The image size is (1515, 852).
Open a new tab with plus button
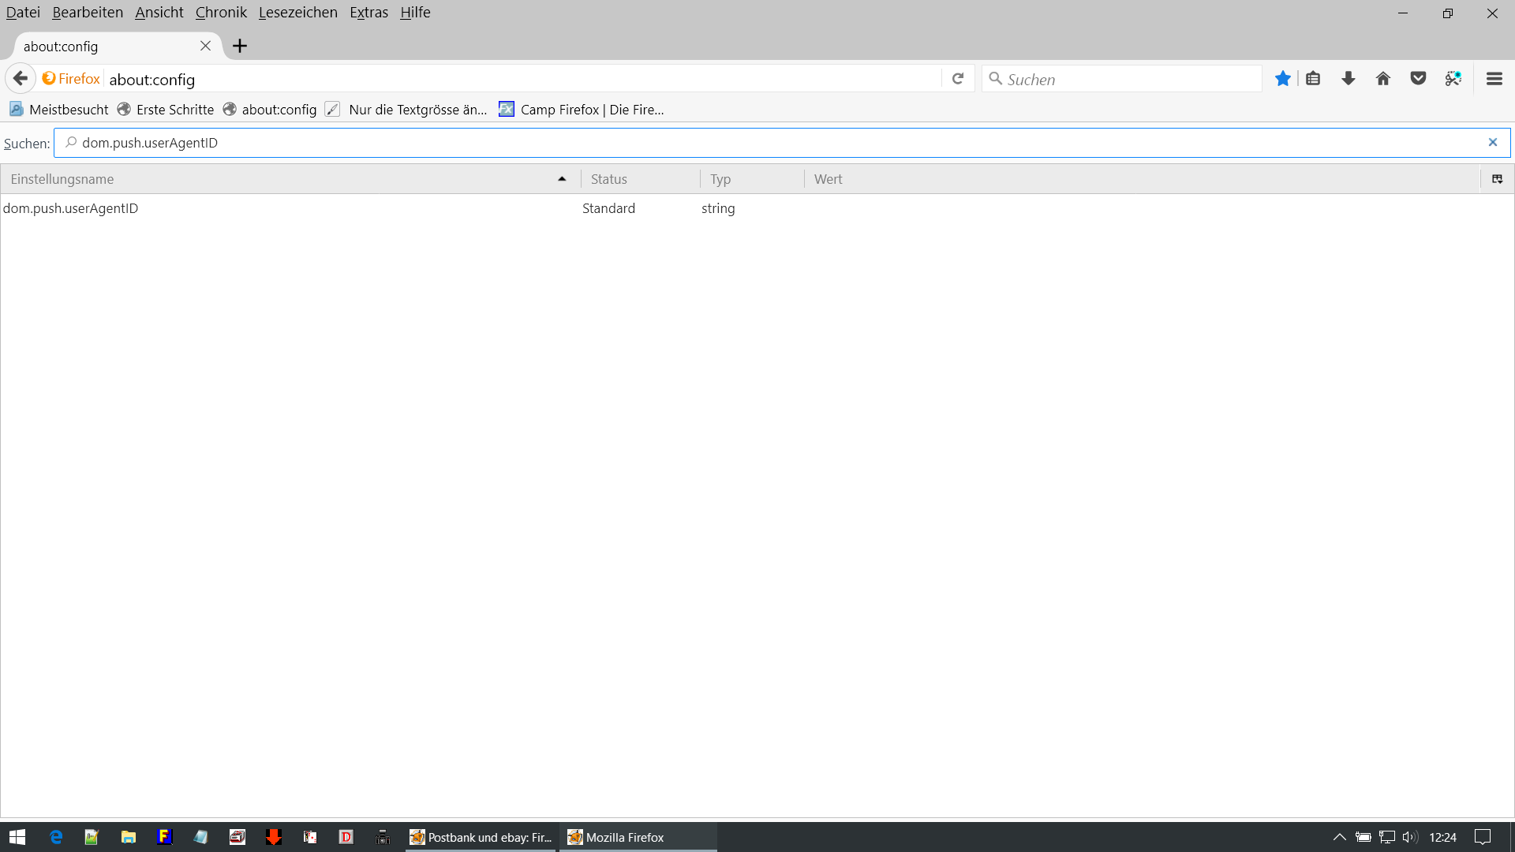pos(240,47)
